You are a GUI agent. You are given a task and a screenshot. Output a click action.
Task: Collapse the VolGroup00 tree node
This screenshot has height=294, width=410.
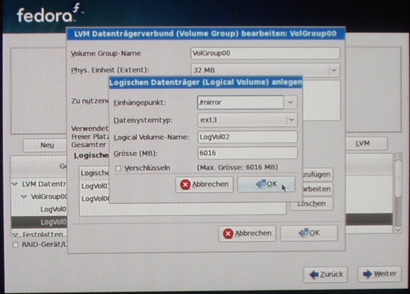tap(24, 197)
